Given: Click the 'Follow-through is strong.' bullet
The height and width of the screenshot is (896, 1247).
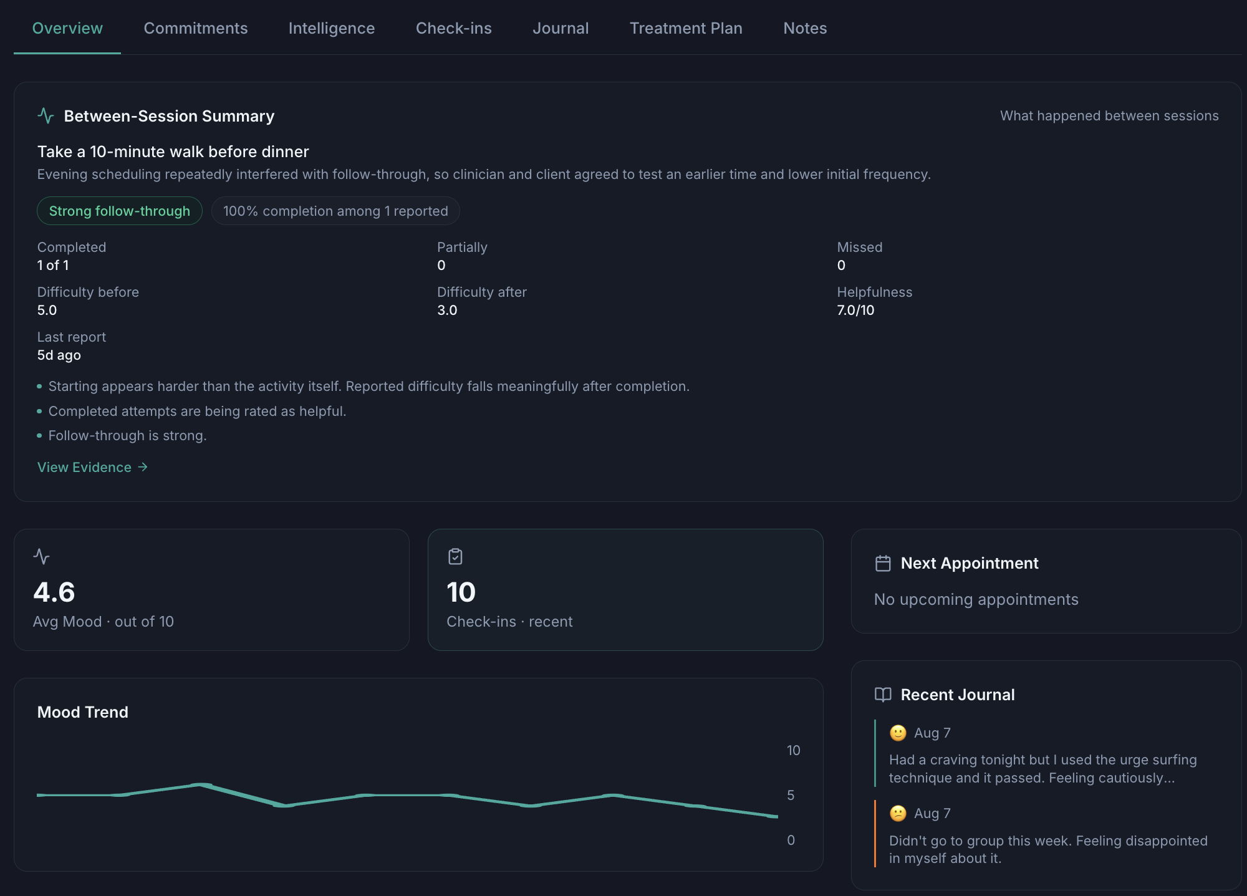Looking at the screenshot, I should pyautogui.click(x=127, y=435).
